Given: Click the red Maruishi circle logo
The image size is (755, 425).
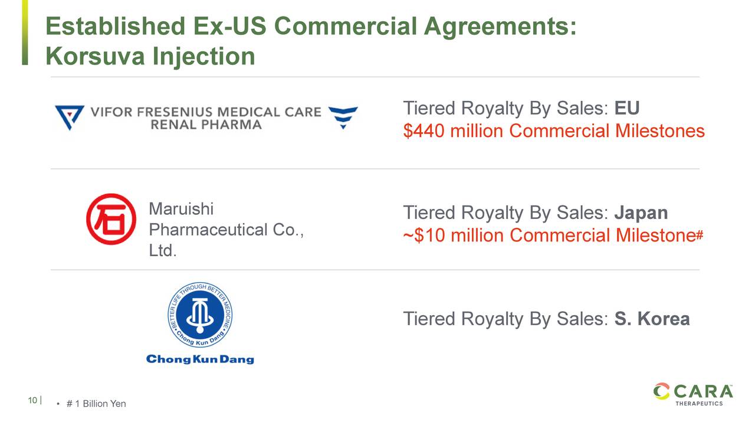Looking at the screenshot, I should pyautogui.click(x=111, y=219).
